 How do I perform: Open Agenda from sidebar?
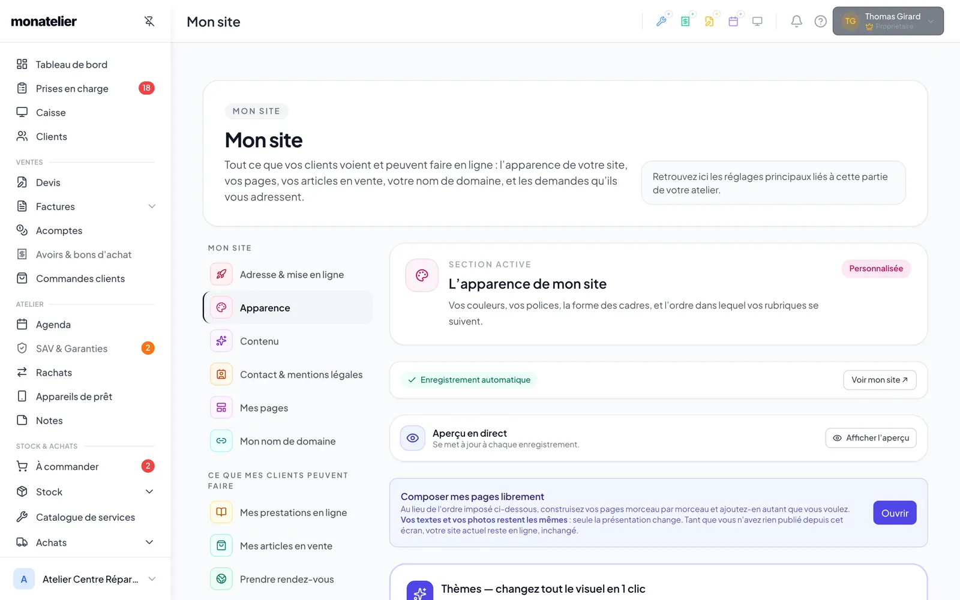tap(85, 325)
